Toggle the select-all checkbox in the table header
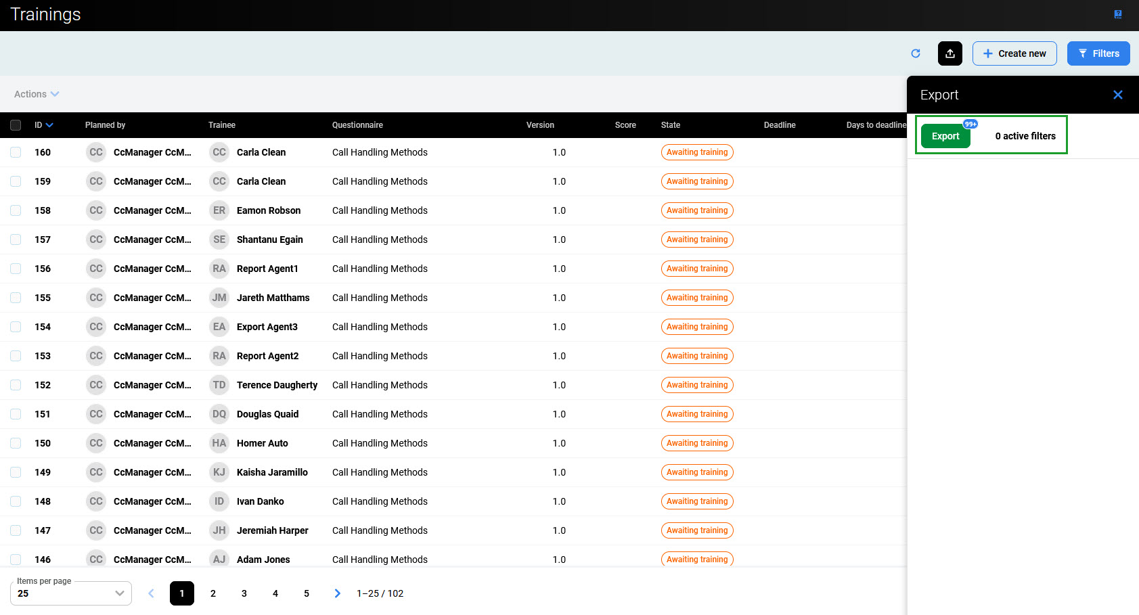This screenshot has height=615, width=1139. [16, 125]
